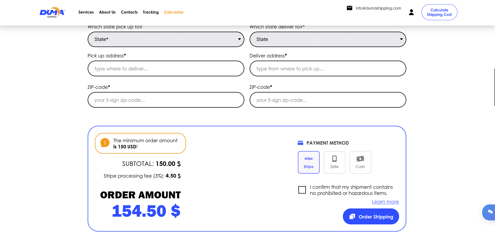Select Zelle phone icon payment option
Image resolution: width=495 pixels, height=247 pixels.
(x=334, y=162)
